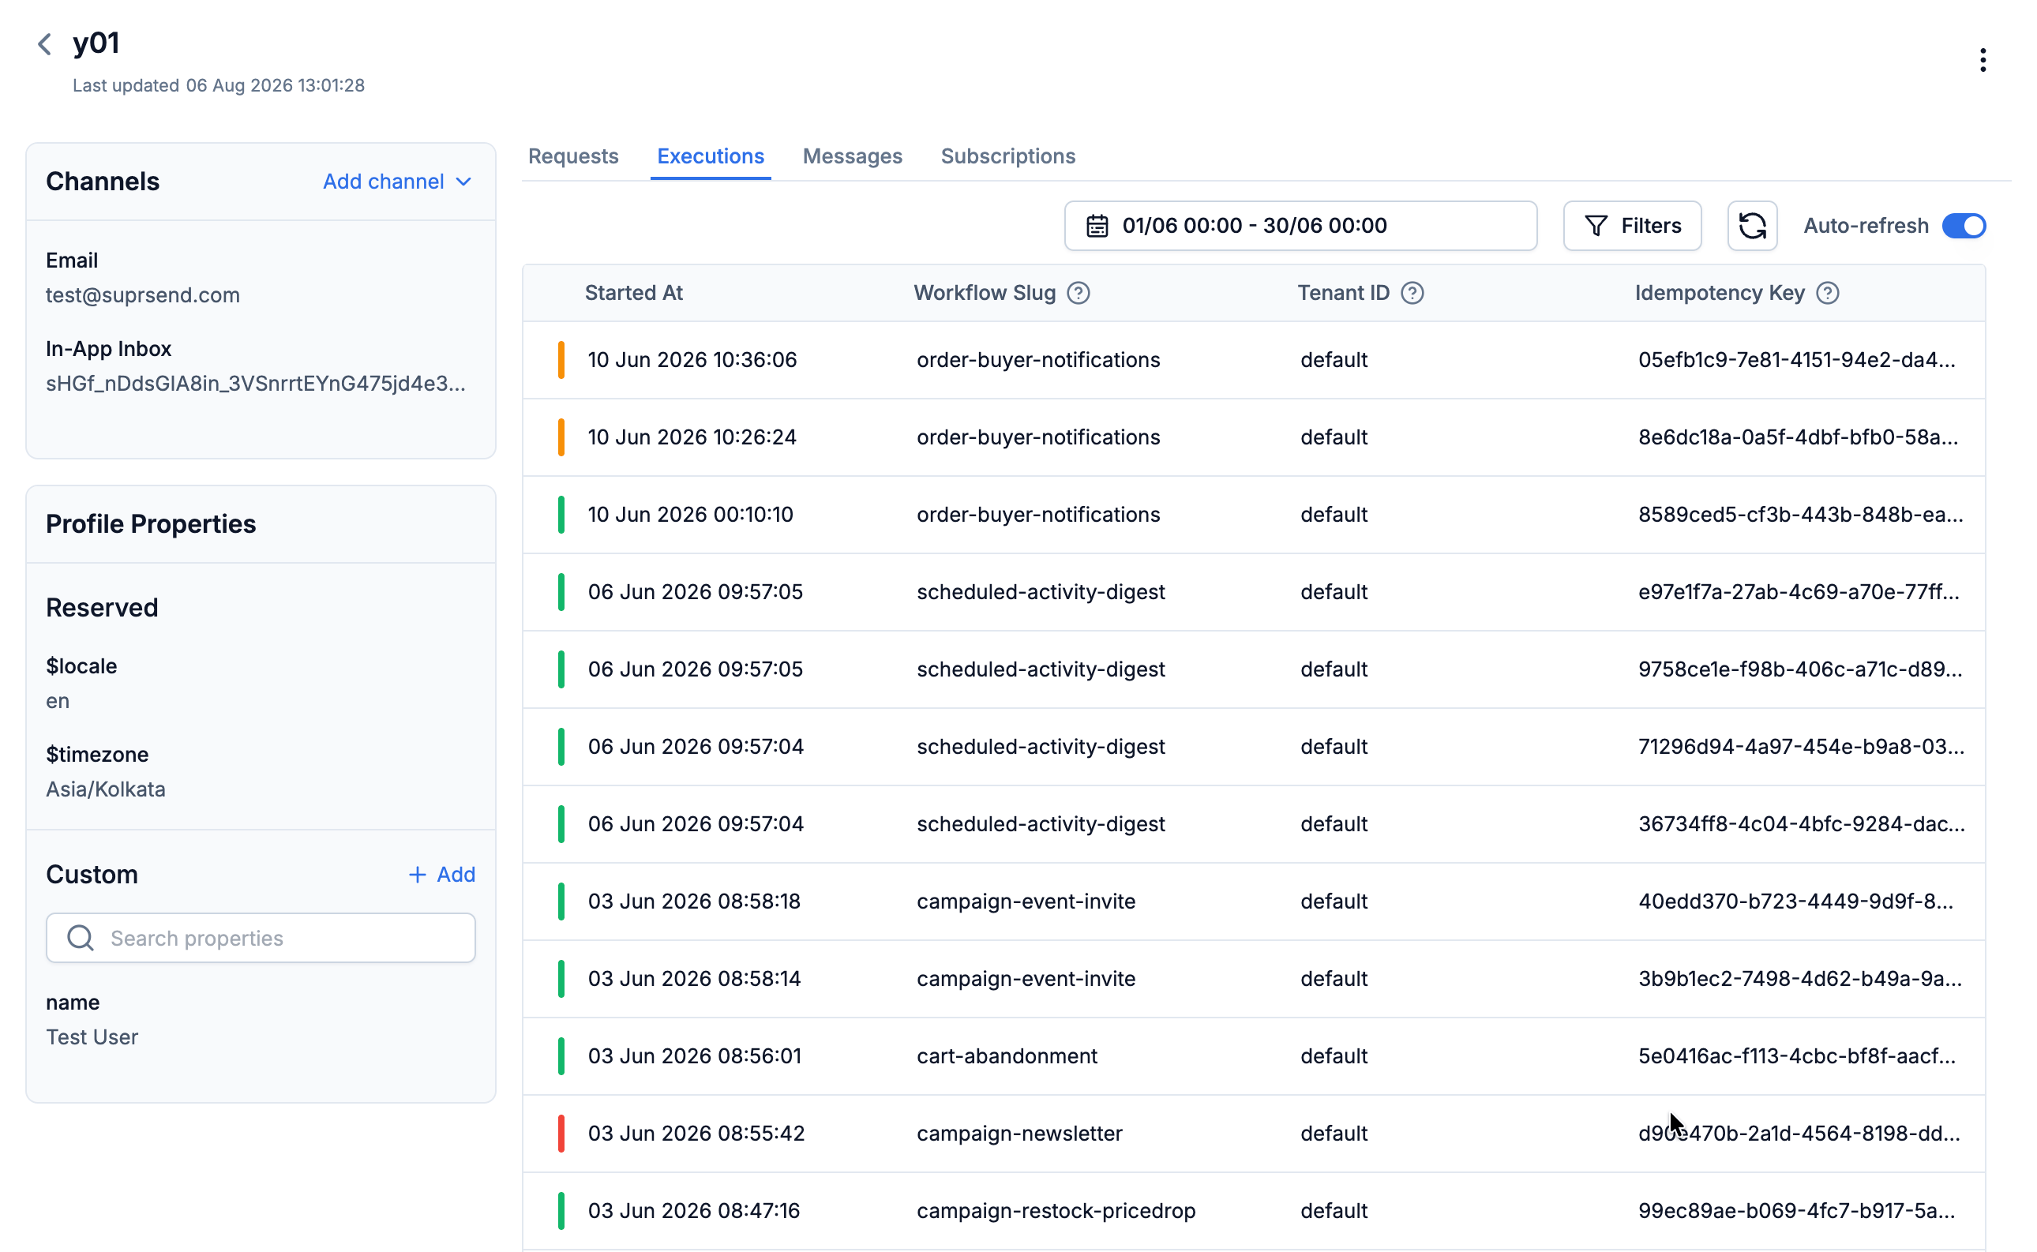This screenshot has height=1252, width=2037.
Task: Click the campaign-newsletter workflow slug
Action: [1019, 1133]
